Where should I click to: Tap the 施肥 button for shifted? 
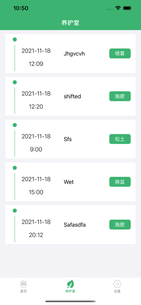(120, 96)
